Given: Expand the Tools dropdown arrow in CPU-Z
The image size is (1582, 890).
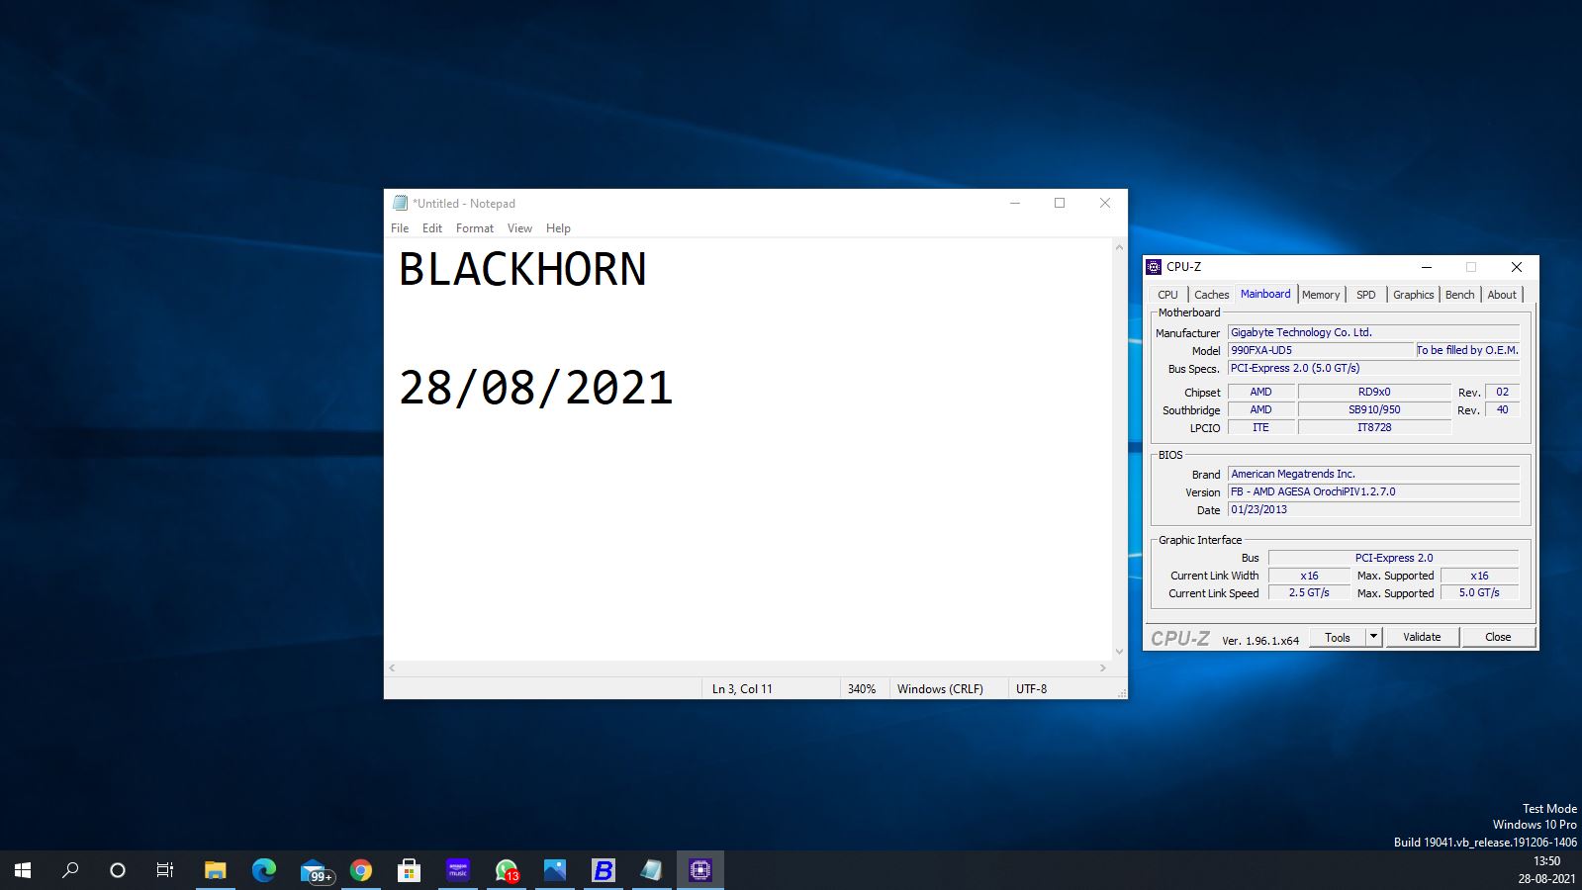Looking at the screenshot, I should [x=1373, y=637].
